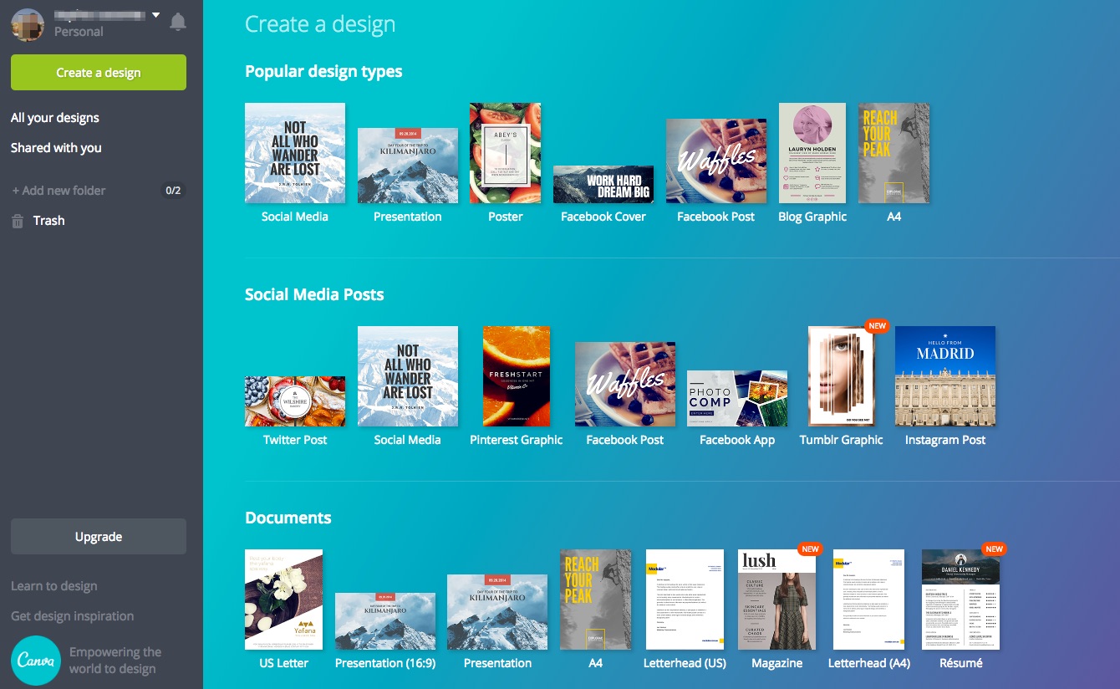Click the Social Media Posts heading

pyautogui.click(x=314, y=294)
